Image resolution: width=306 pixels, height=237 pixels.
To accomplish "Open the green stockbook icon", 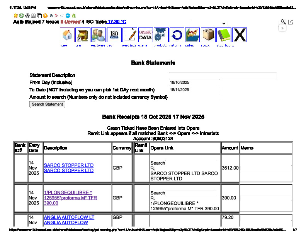I will [x=224, y=35].
